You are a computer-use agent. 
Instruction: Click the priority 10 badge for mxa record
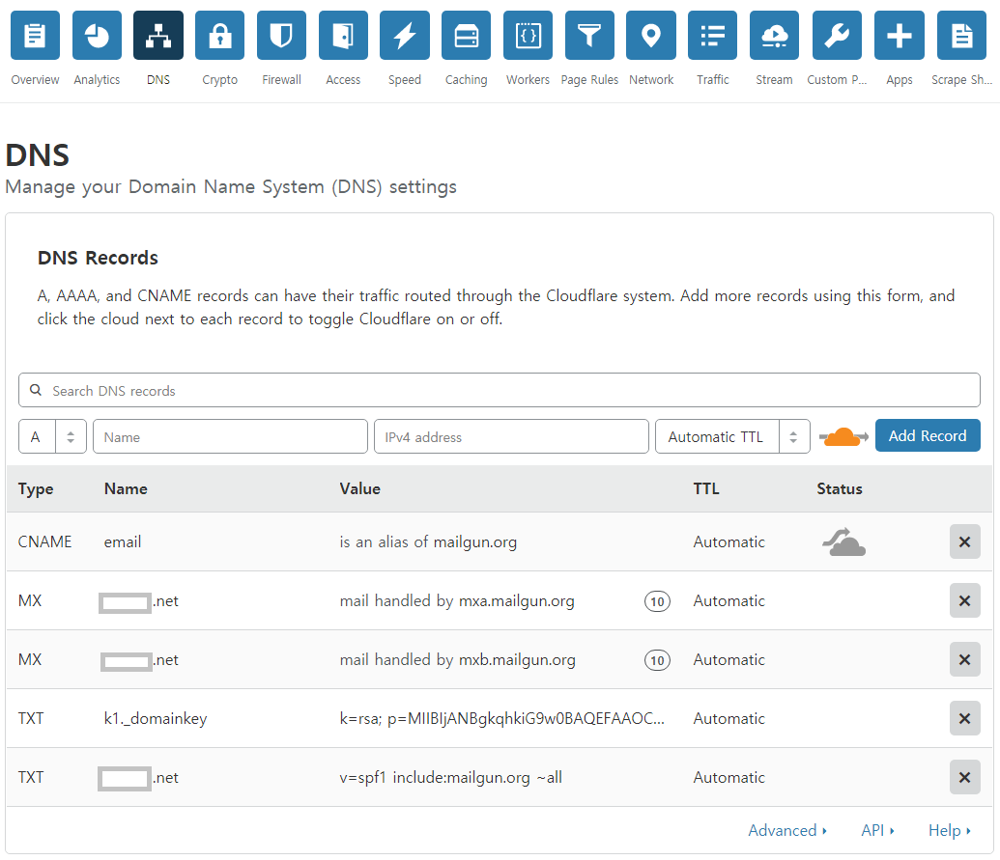coord(657,601)
